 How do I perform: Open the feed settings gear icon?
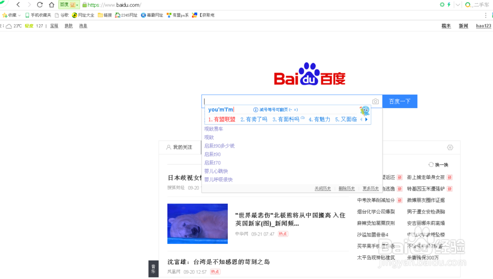(x=450, y=147)
